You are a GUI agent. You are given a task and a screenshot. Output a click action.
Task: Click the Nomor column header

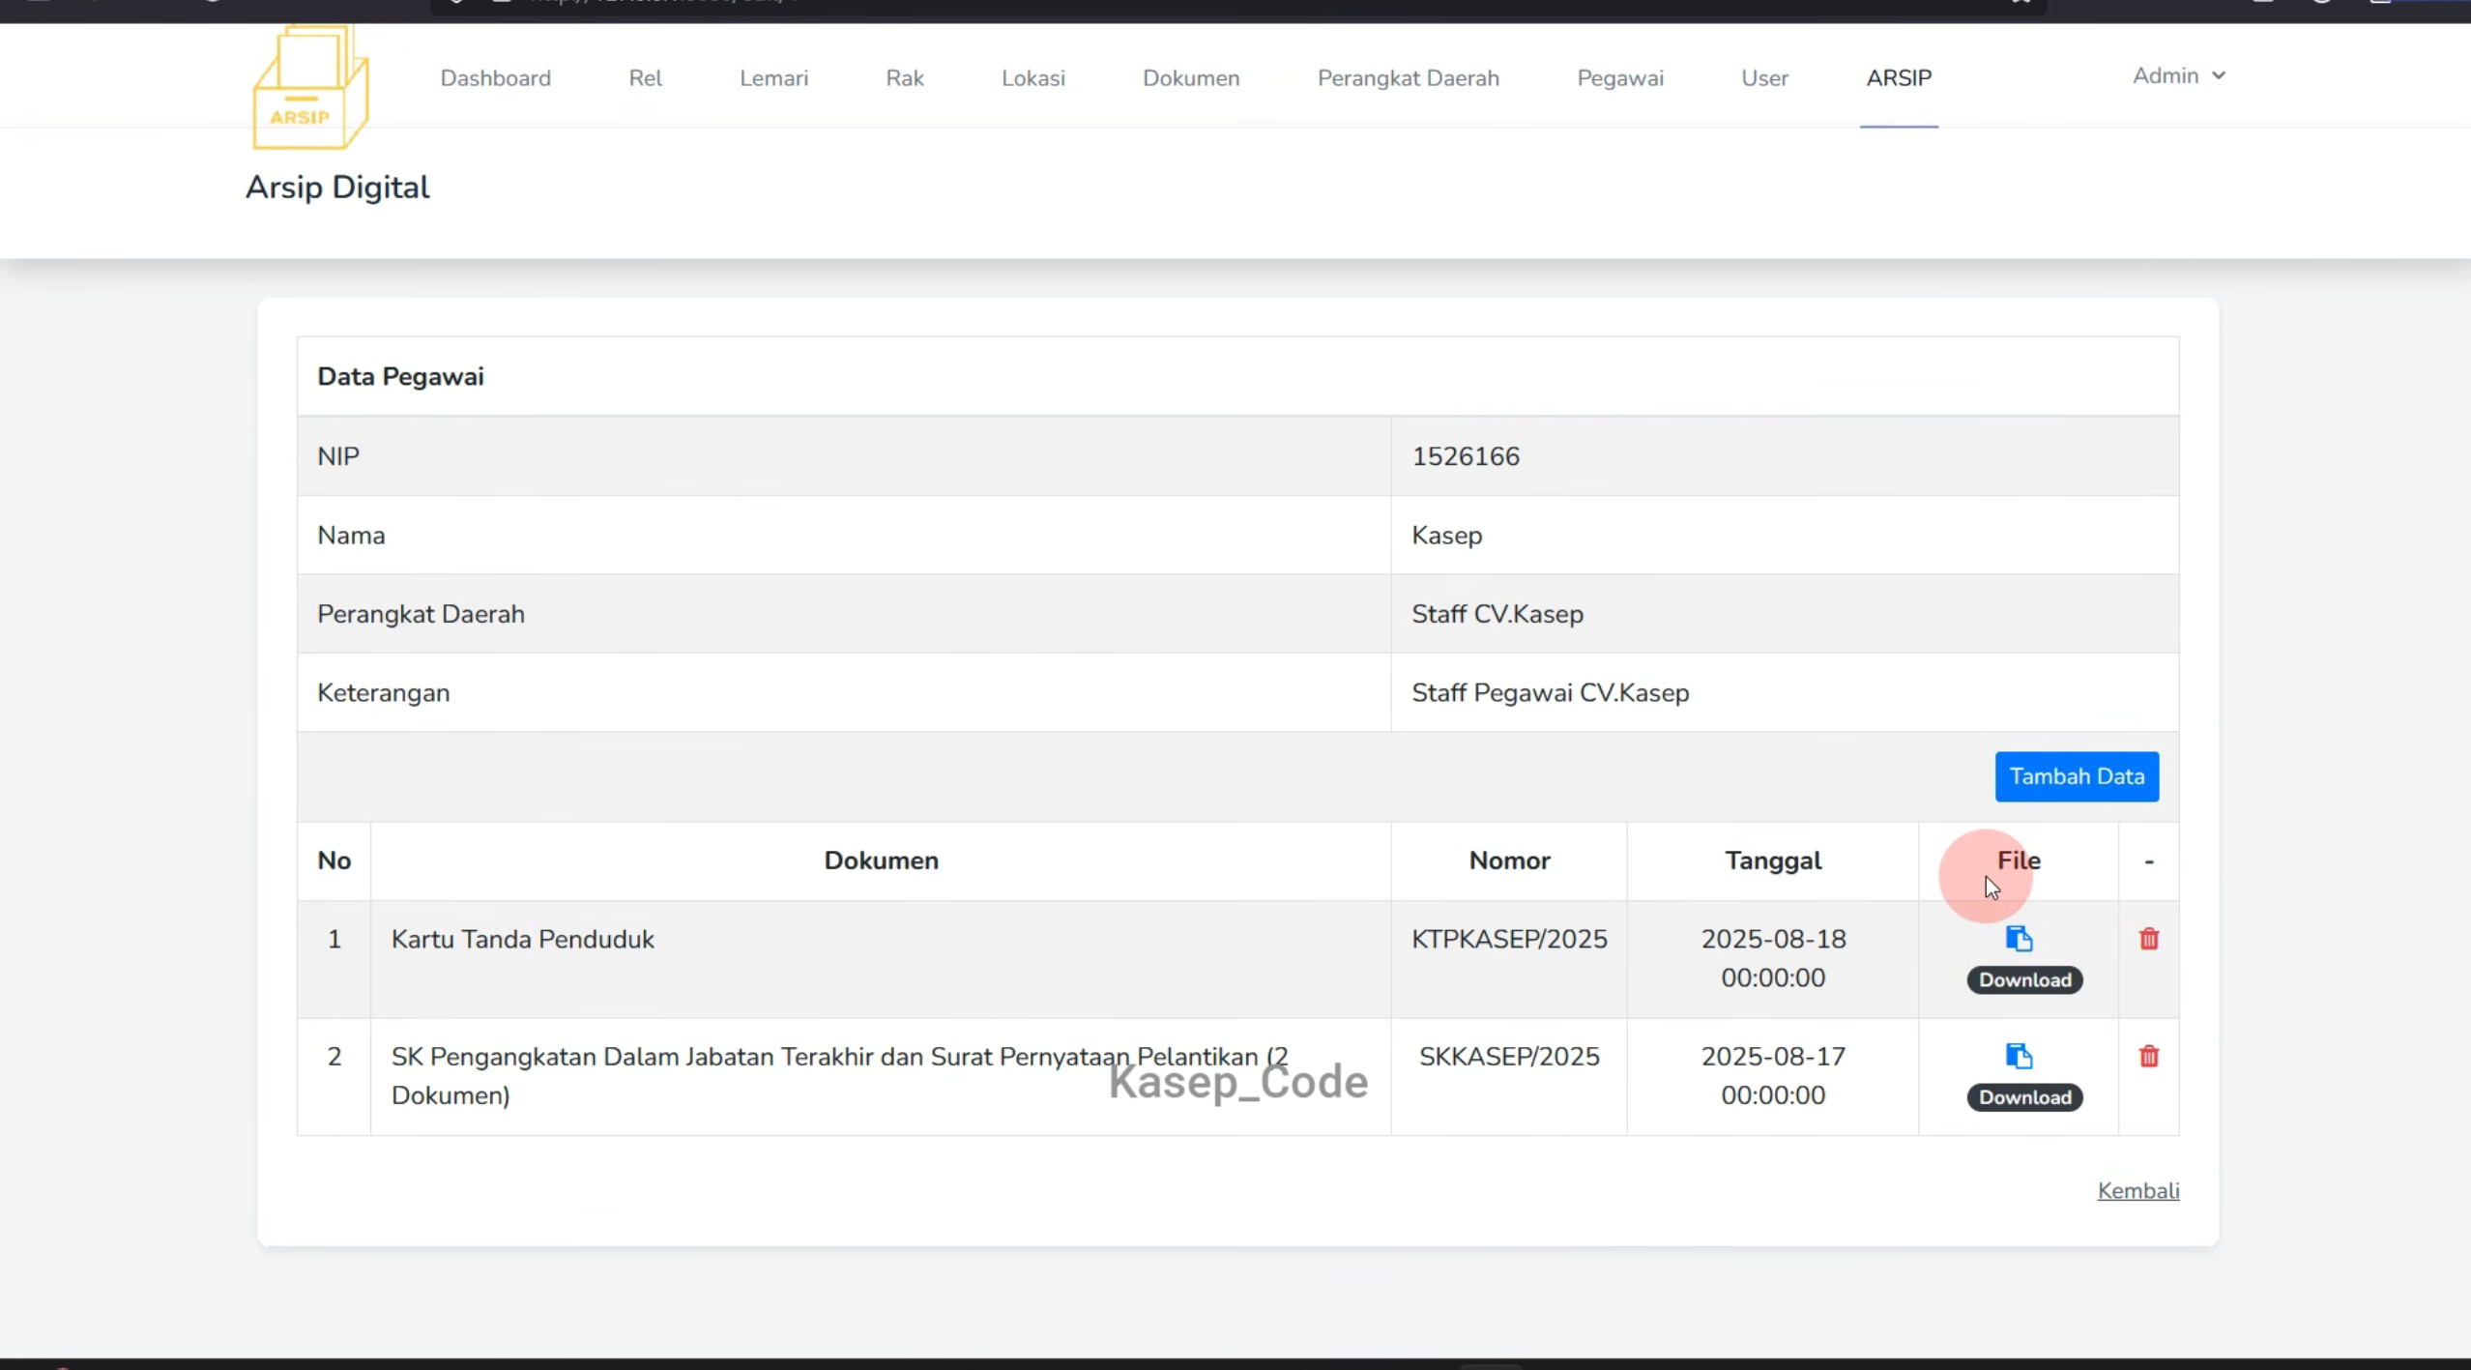(1509, 860)
